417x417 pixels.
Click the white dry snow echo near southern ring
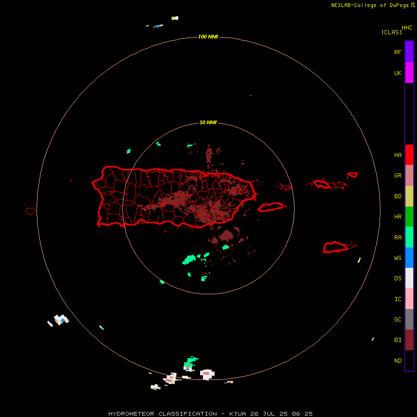[x=207, y=374]
